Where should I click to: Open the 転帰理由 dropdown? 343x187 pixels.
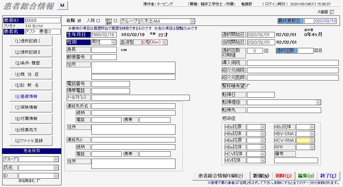(318, 102)
